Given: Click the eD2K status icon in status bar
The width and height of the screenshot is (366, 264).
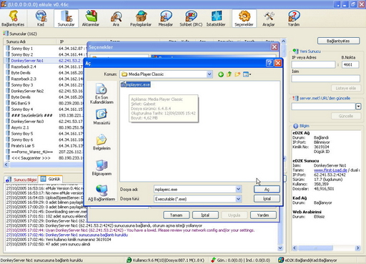Looking at the screenshot, I should tap(281, 260).
